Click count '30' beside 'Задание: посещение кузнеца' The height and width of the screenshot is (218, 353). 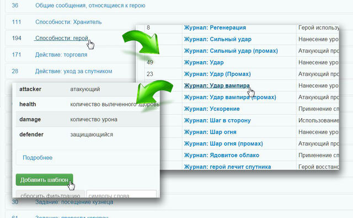(15, 202)
